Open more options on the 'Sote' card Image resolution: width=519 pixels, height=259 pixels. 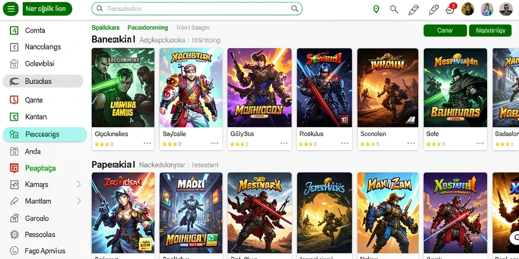pyautogui.click(x=480, y=143)
